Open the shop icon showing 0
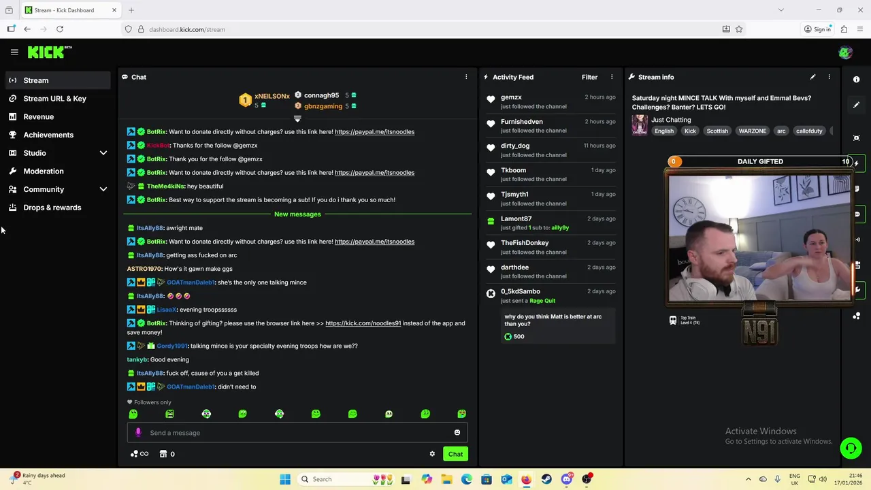 (167, 454)
